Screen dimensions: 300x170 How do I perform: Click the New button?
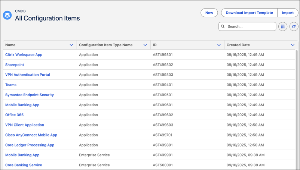209,13
